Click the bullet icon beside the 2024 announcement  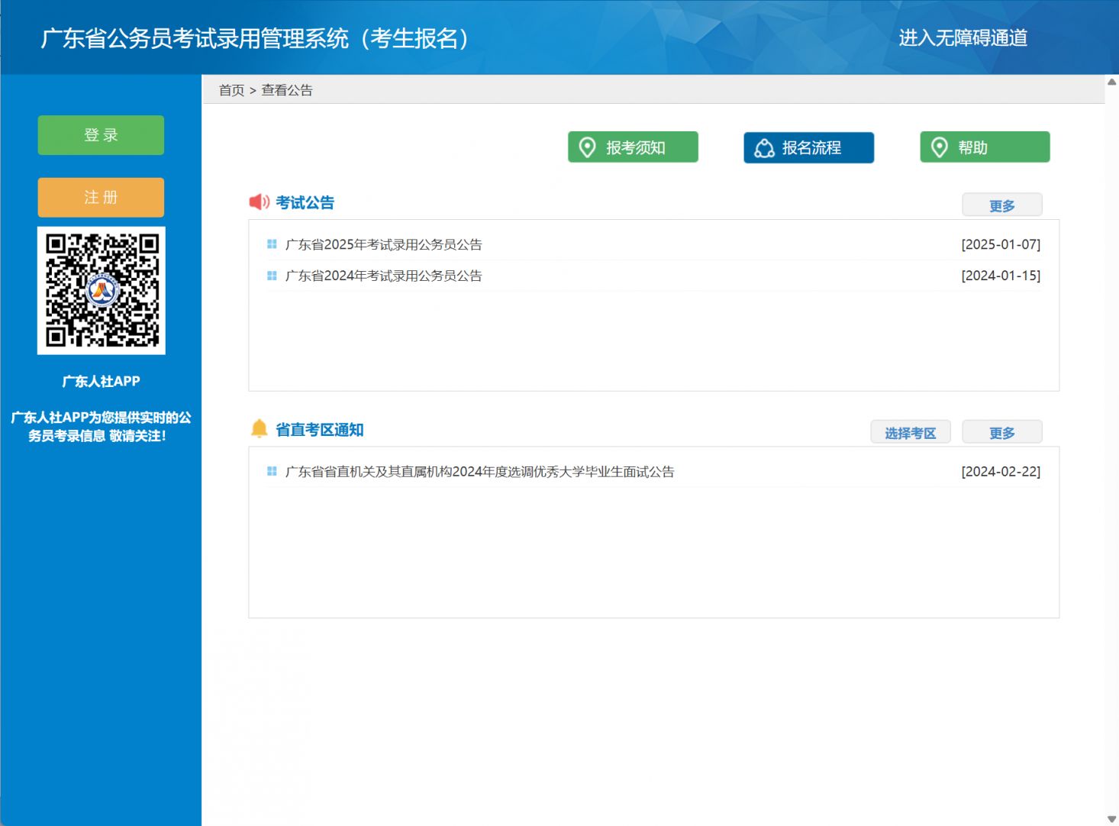[272, 276]
